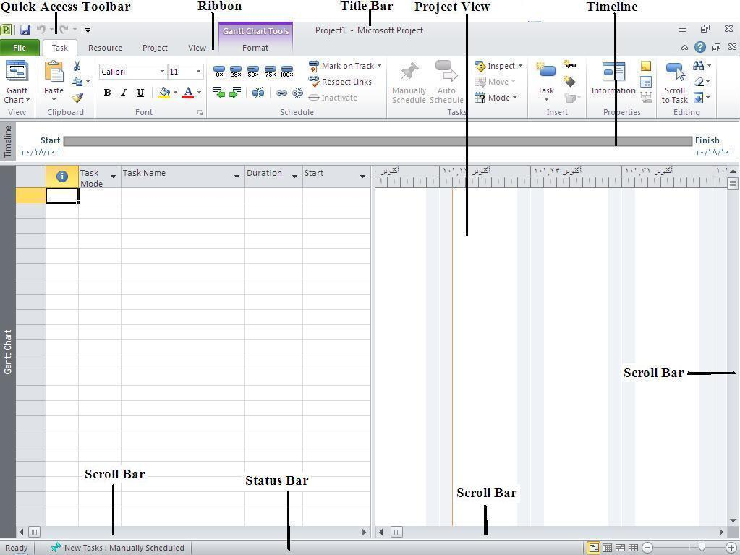Click the Mark on Track button
Screen dimensions: 740x555
(x=344, y=66)
